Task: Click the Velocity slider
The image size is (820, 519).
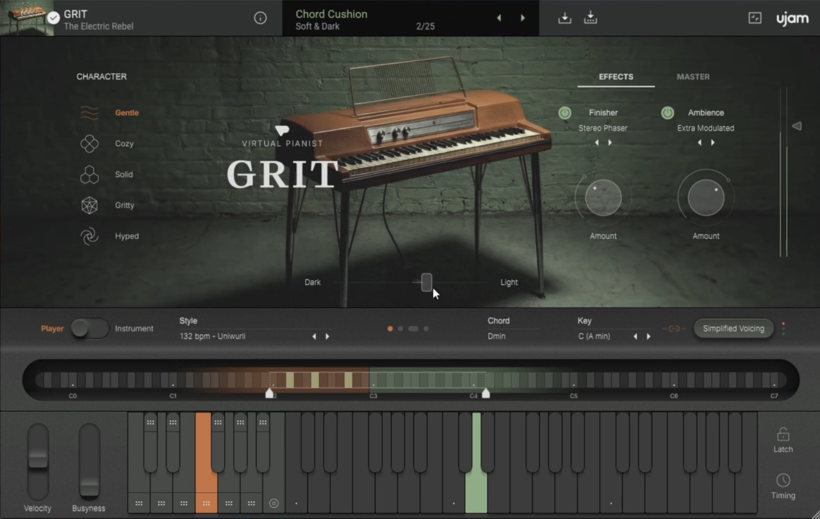Action: click(38, 461)
